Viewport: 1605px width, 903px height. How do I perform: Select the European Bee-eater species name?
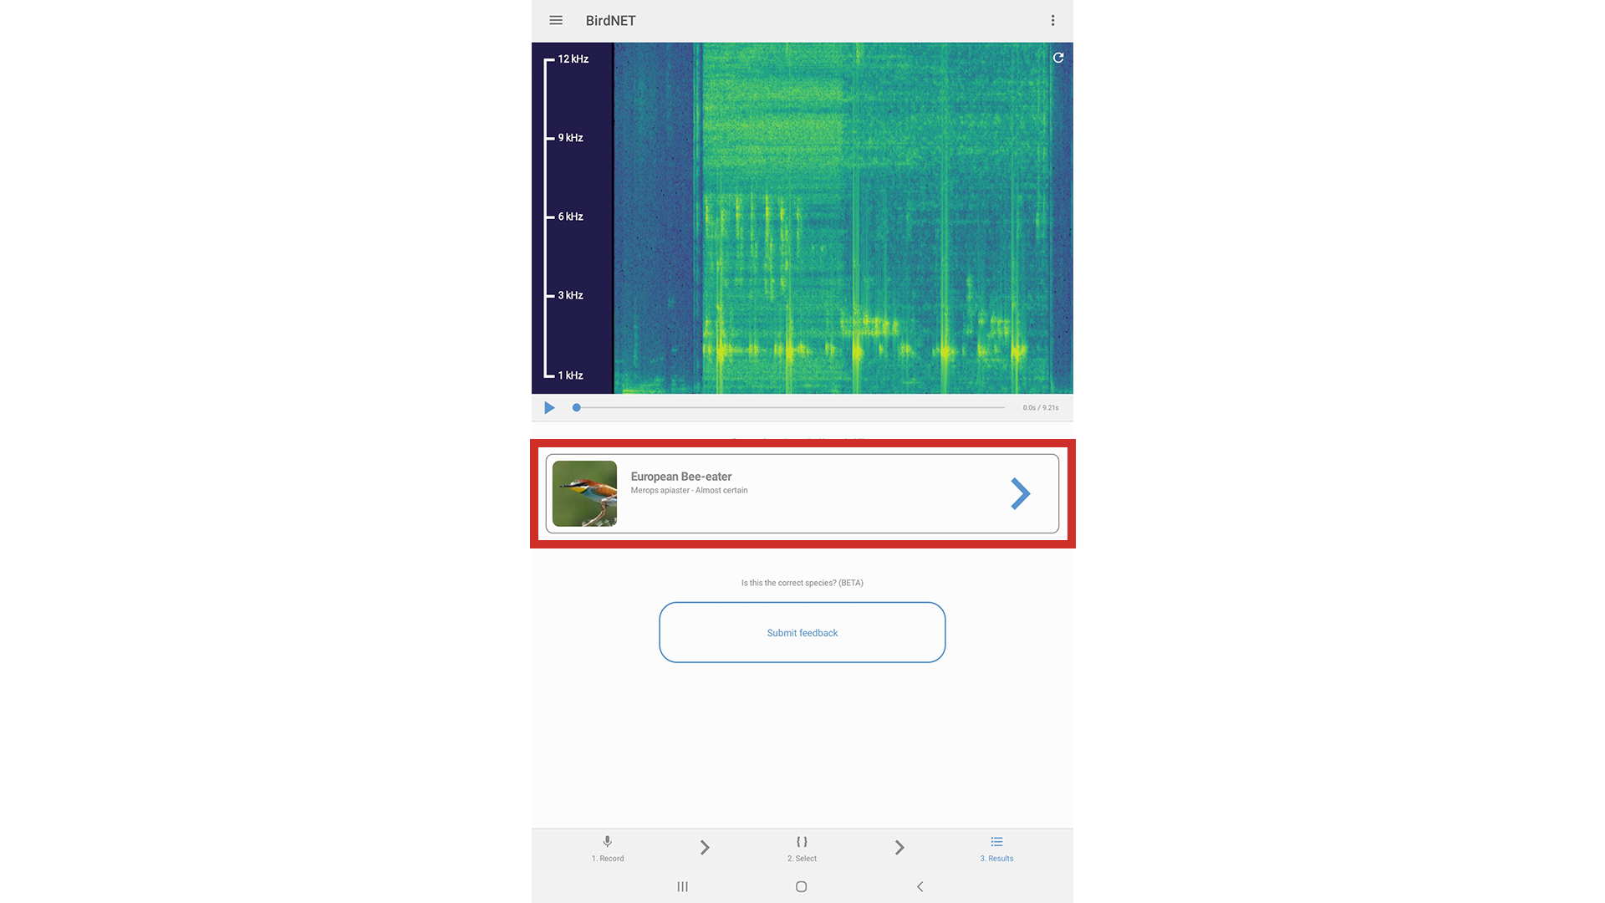681,477
